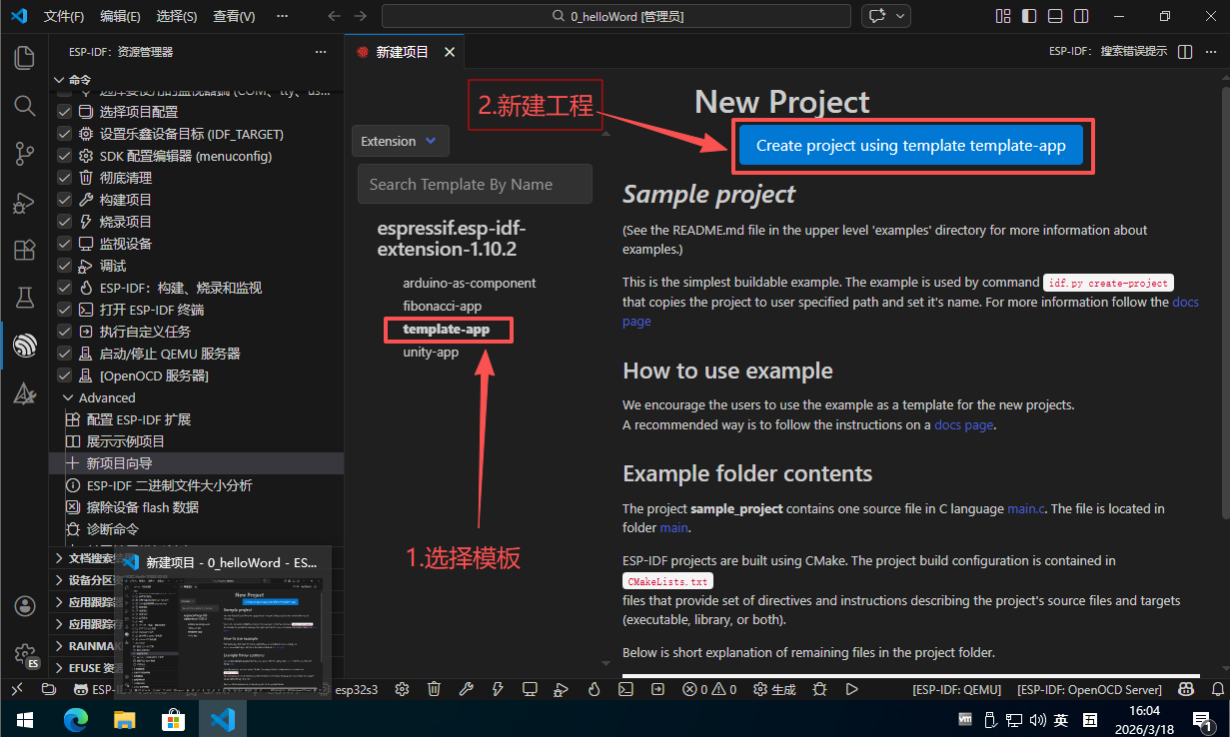Open the Extension dropdown selector
Screen dimensions: 1230x737
coord(400,142)
